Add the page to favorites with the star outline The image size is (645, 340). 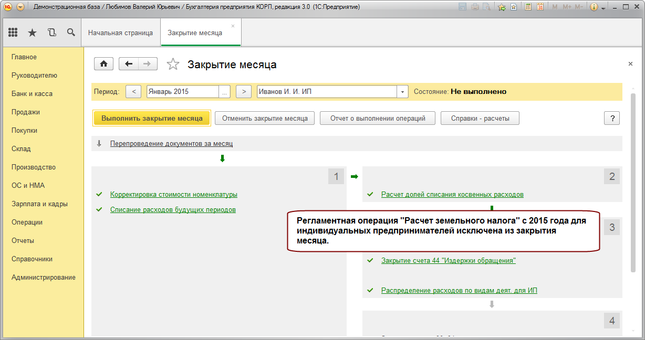(x=173, y=64)
